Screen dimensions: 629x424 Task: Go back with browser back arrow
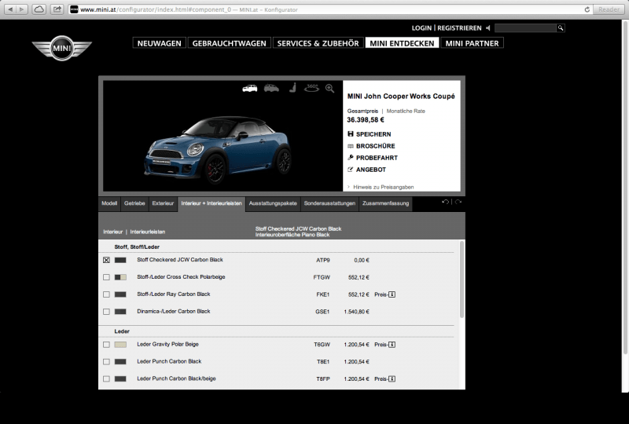(10, 9)
